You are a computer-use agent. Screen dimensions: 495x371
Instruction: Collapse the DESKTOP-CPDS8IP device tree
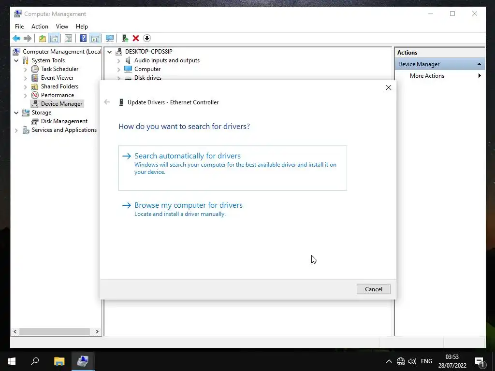(x=109, y=52)
